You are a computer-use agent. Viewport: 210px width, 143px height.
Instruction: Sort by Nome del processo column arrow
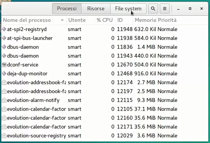(62, 20)
